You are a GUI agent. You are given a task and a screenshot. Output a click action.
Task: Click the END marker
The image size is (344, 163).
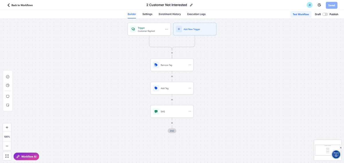coord(172,131)
